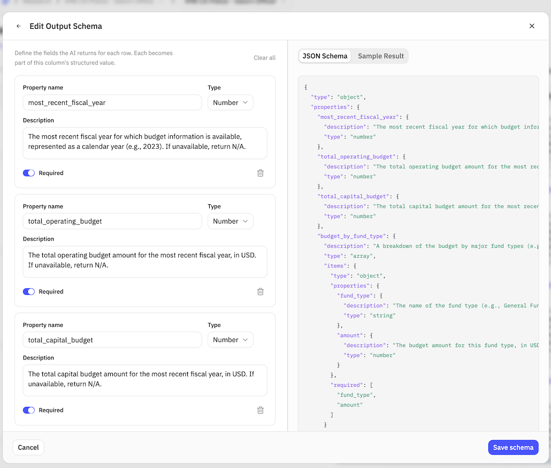Delete the total_capital_budget property
The width and height of the screenshot is (551, 468).
point(261,410)
